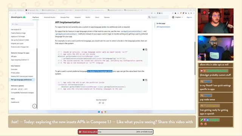Open New features Overview

point(14,70)
